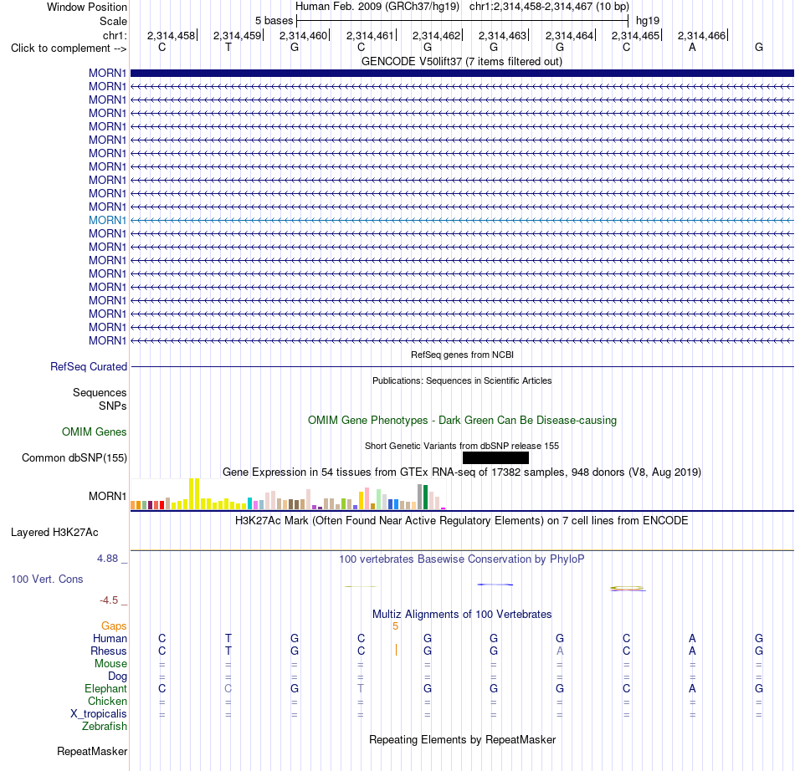Click the Chicken species label

click(x=107, y=701)
